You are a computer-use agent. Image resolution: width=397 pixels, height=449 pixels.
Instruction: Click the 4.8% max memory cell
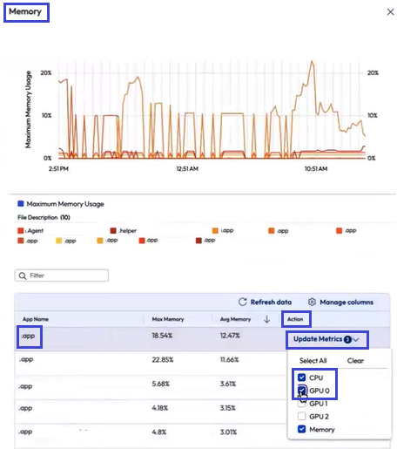tap(159, 432)
